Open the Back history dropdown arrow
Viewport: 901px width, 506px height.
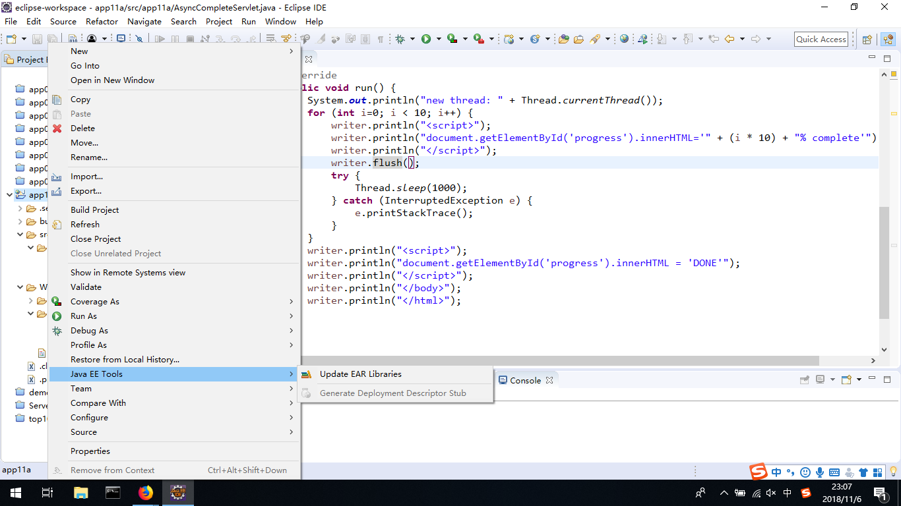pyautogui.click(x=742, y=39)
